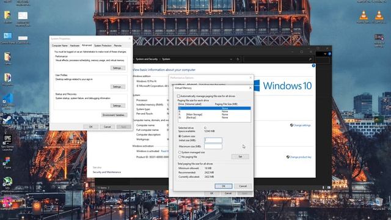Click Initial size (MB) input field
The width and height of the screenshot is (391, 220).
[213, 140]
